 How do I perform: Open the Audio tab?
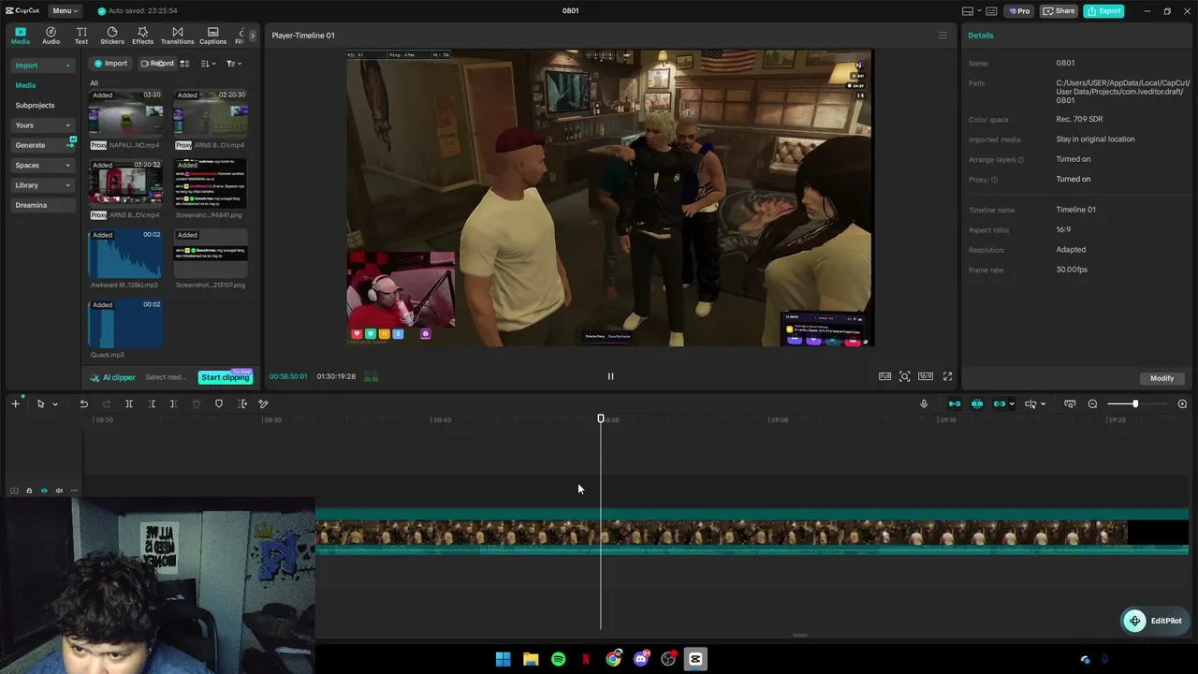(51, 36)
